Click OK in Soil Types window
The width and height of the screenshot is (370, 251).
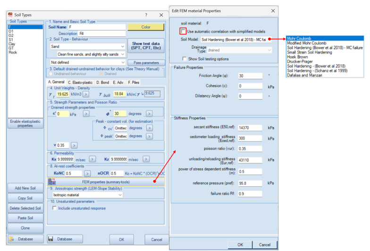(x=121, y=240)
